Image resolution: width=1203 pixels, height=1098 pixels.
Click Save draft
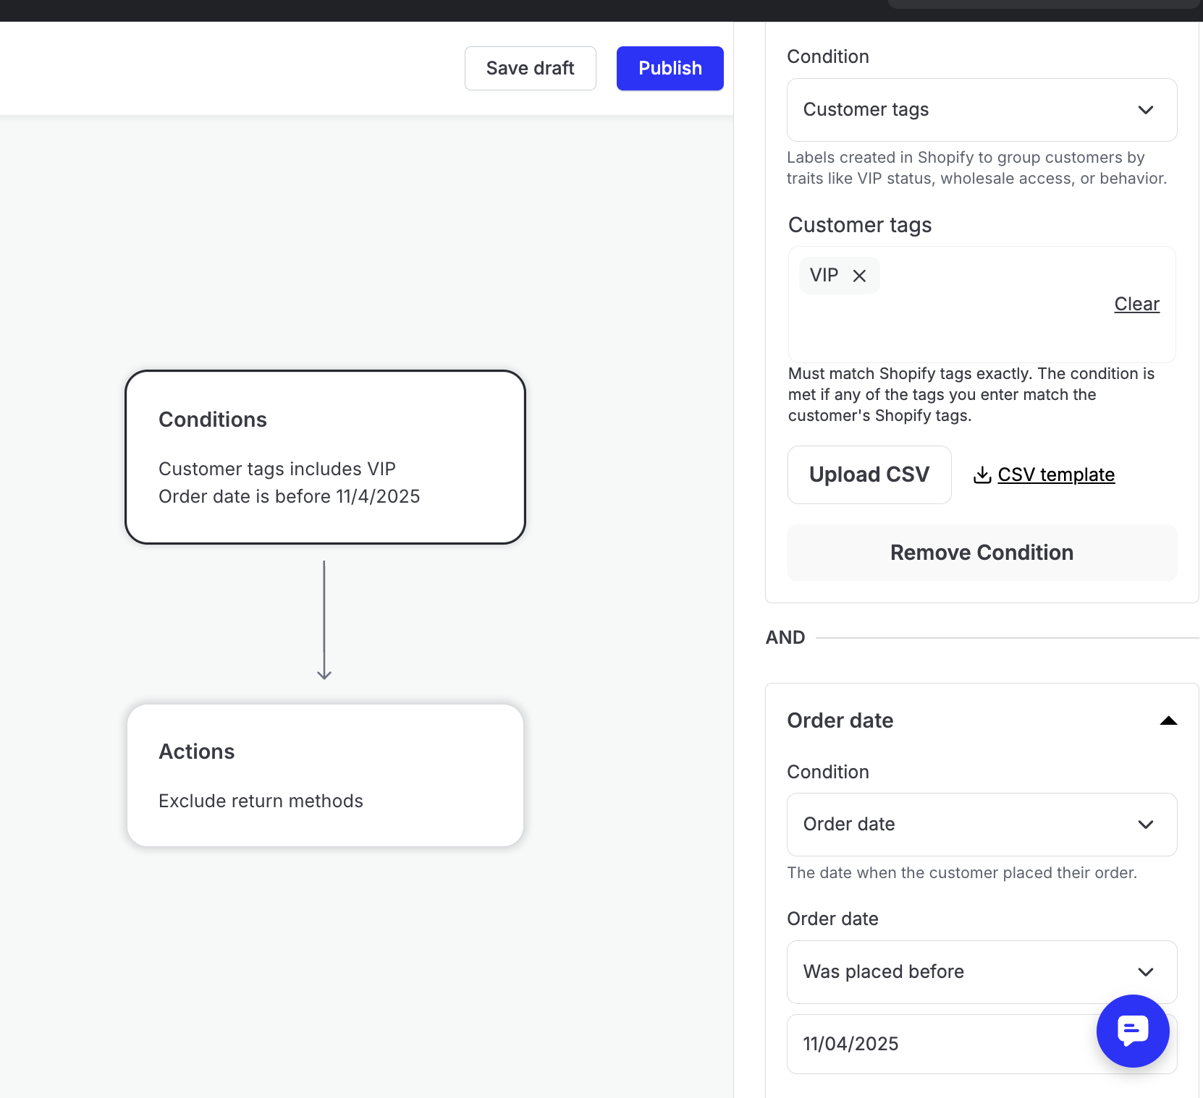click(x=530, y=69)
